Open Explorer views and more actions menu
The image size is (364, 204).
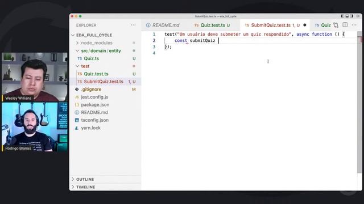click(133, 25)
